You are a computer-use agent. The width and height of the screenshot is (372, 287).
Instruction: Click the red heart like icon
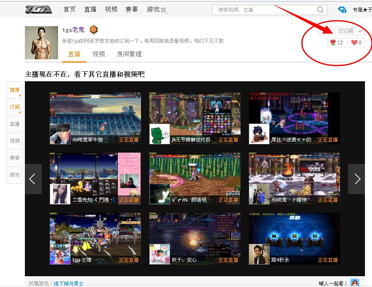click(354, 42)
